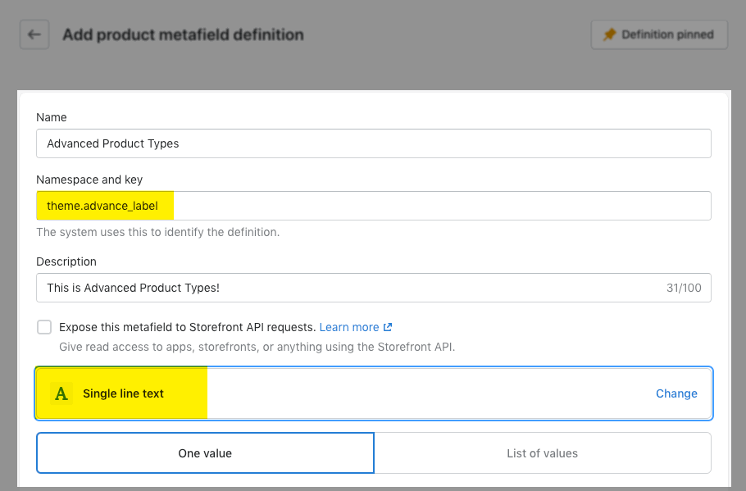Click the Single line text type icon
The width and height of the screenshot is (746, 491).
pos(61,393)
